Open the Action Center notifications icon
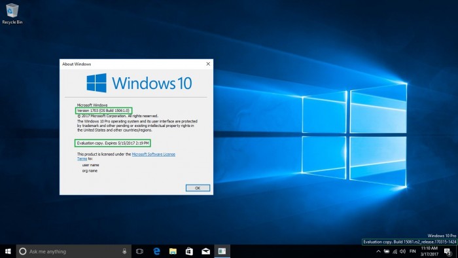This screenshot has width=458, height=258. (x=448, y=251)
